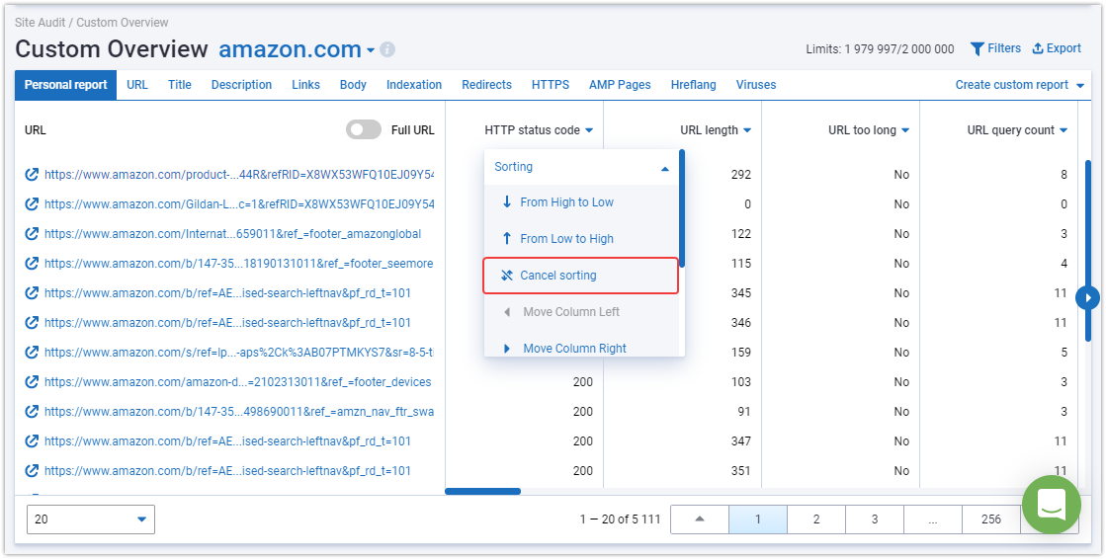Go to last page 256
The height and width of the screenshot is (559, 1106).
991,519
